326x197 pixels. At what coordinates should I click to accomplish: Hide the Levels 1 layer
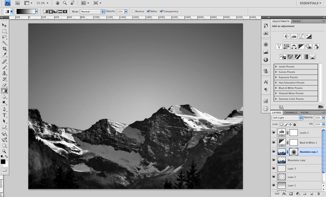274,132
